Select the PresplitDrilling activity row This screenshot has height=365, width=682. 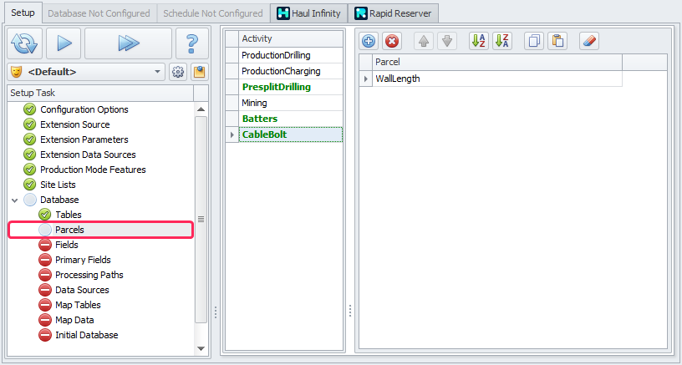(291, 88)
